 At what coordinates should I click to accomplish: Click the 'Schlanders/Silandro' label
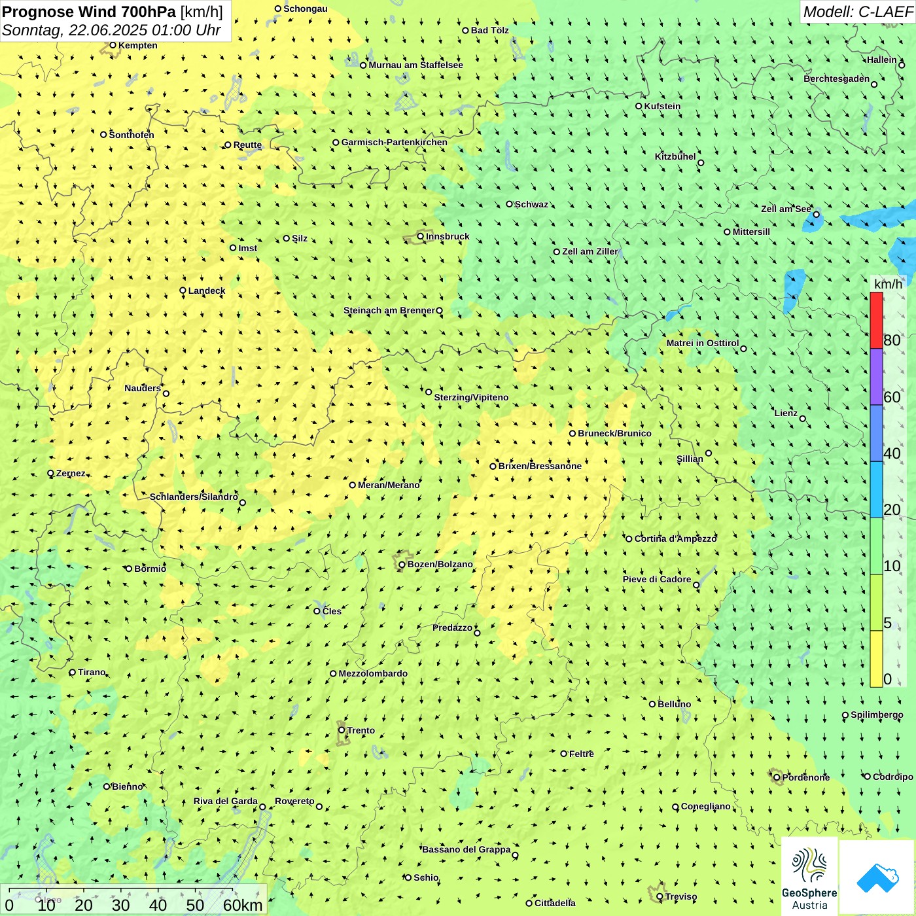point(194,497)
